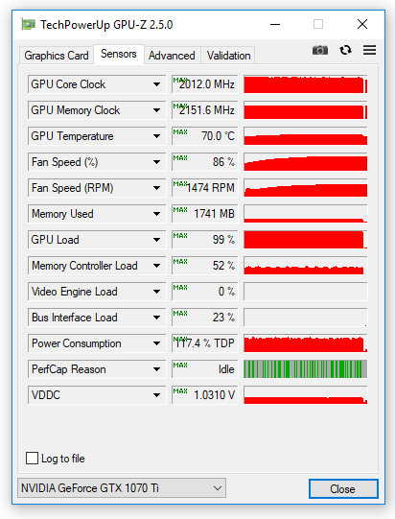Open the hamburger menu icon
The image size is (395, 519).
[x=369, y=50]
